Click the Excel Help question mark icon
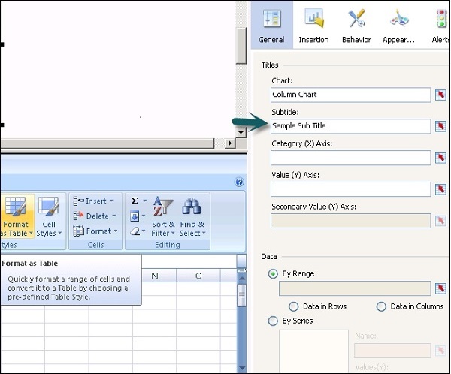Screen dimensions: 451x374 [x=239, y=182]
